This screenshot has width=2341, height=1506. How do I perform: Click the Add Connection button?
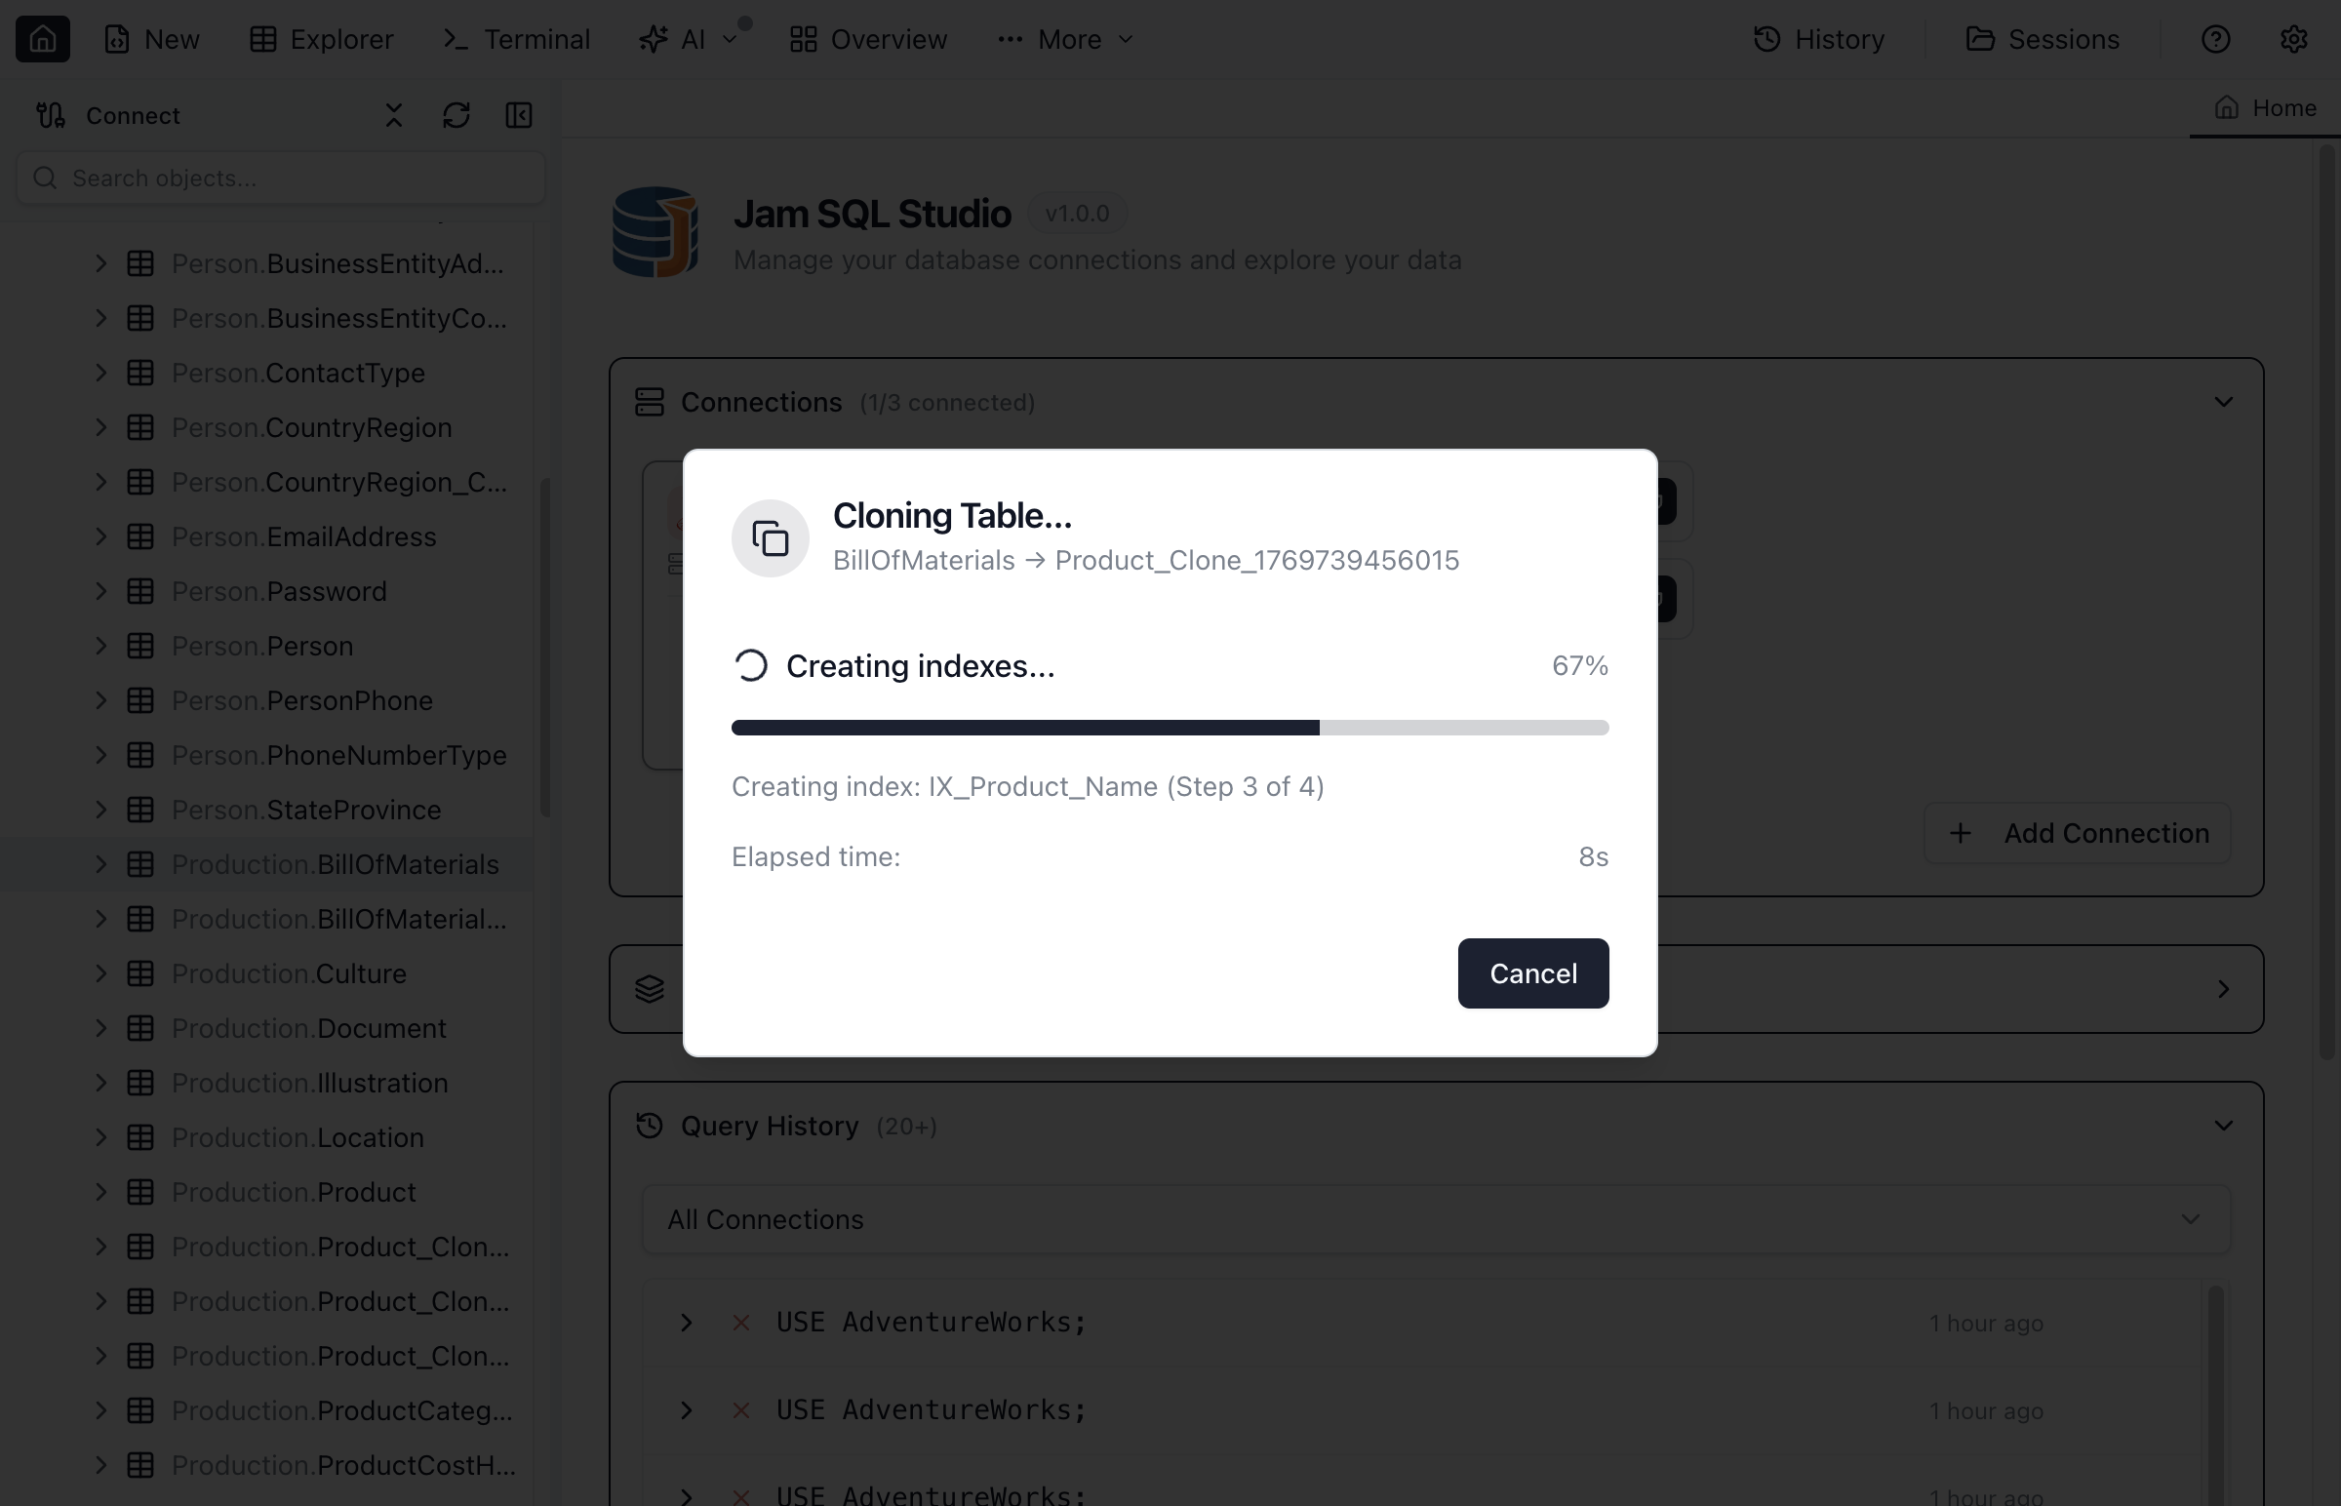pyautogui.click(x=2077, y=833)
